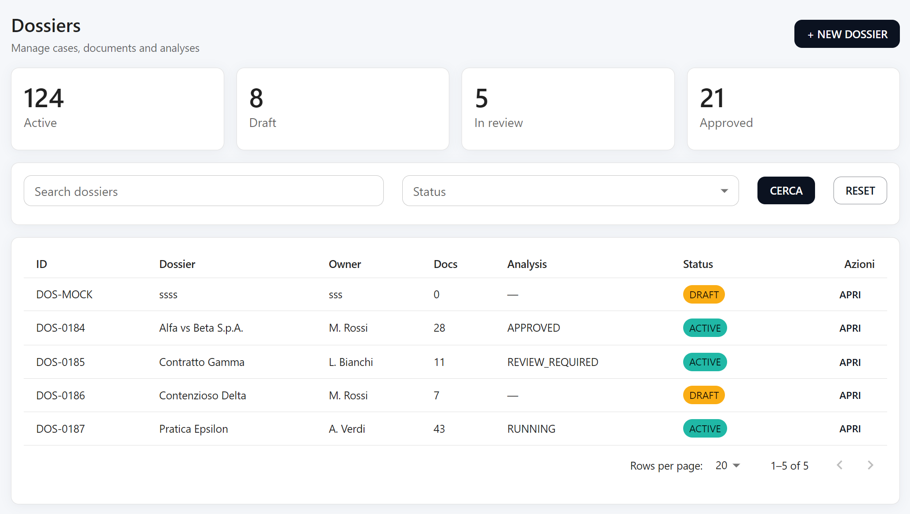Select the Contenzioso Delta dossier name
This screenshot has height=514, width=910.
(x=202, y=395)
